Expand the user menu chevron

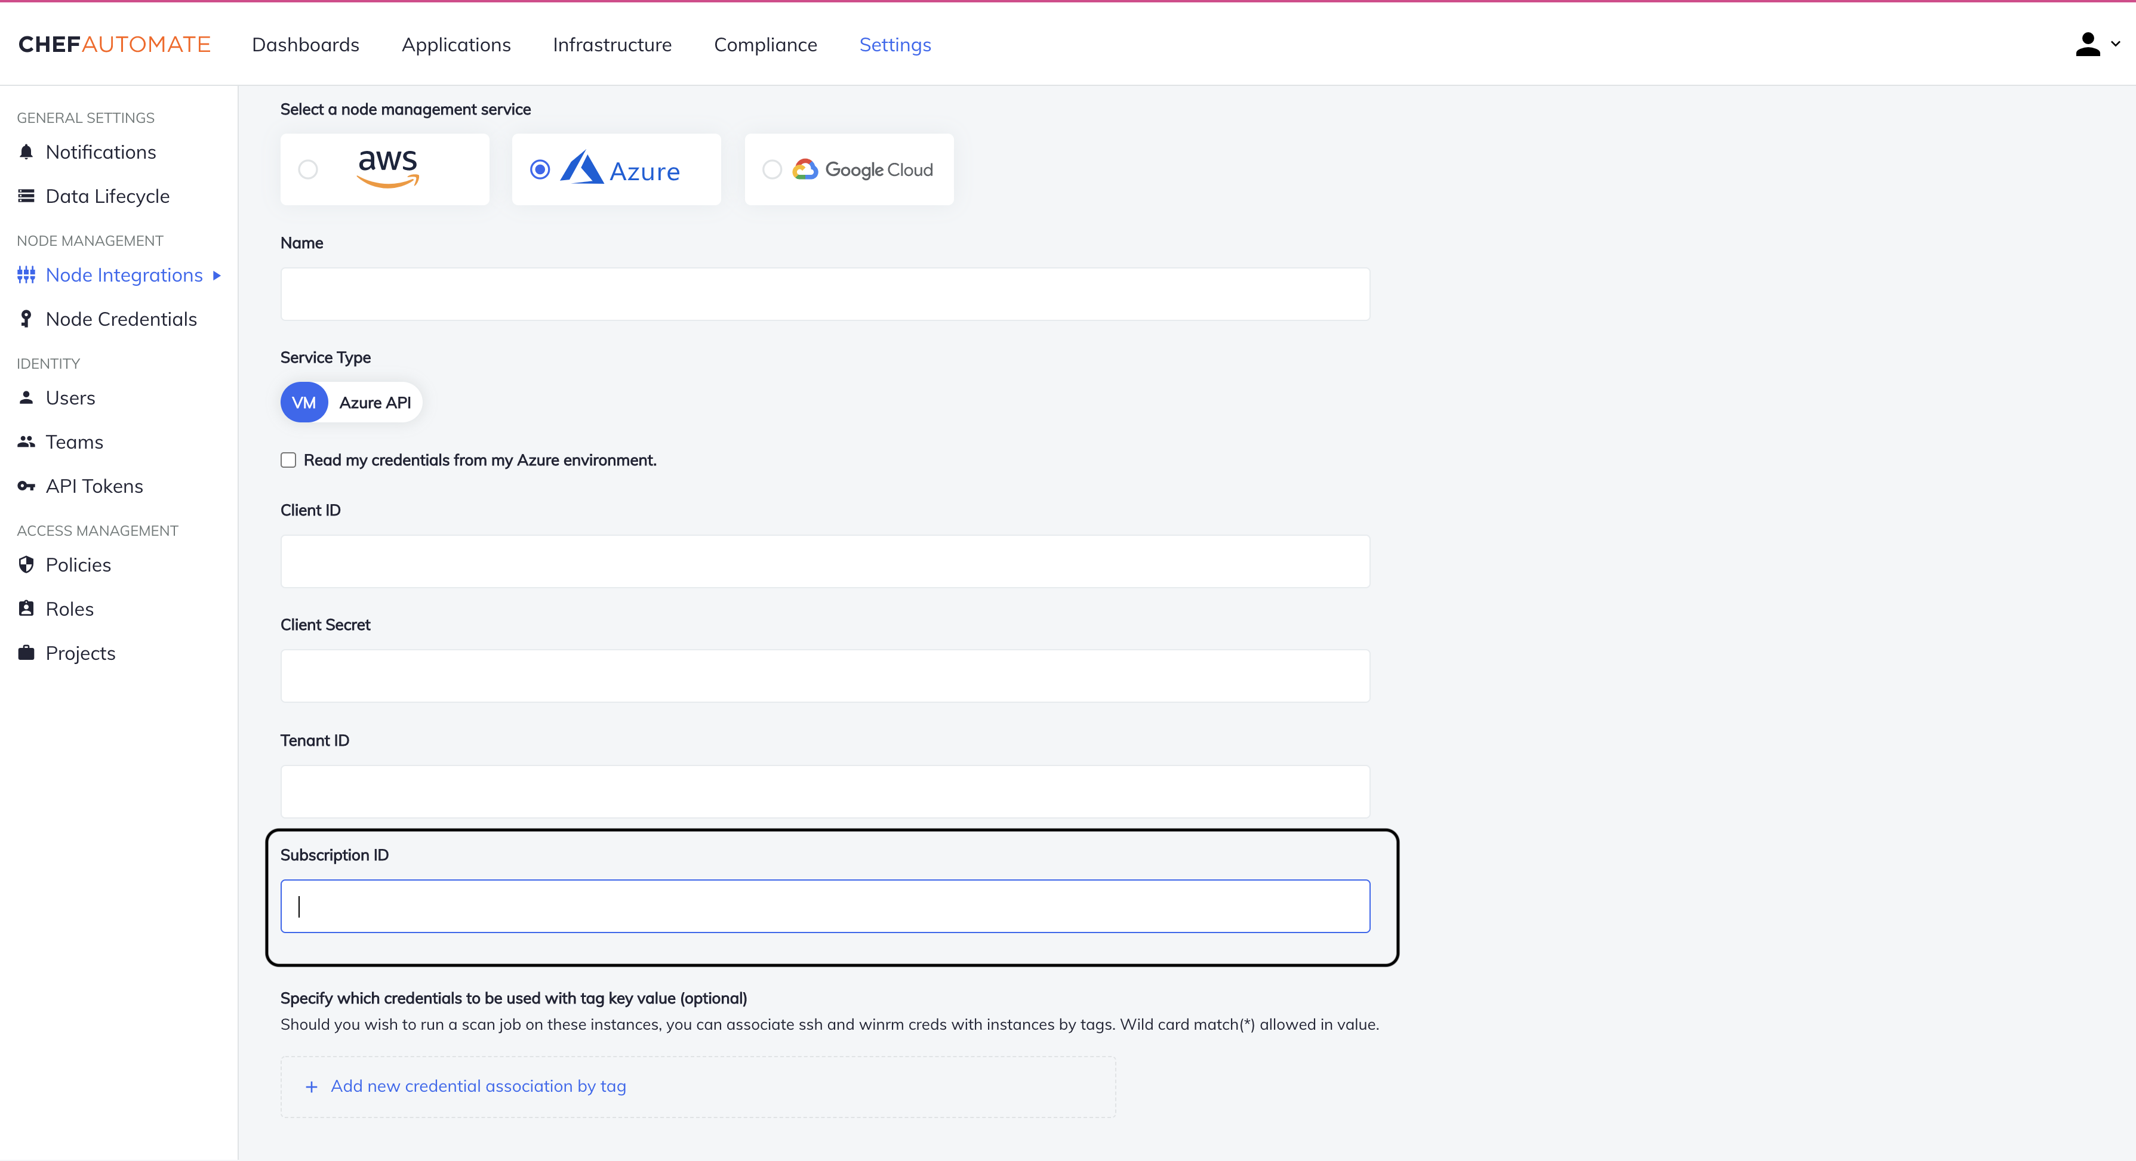click(2115, 45)
